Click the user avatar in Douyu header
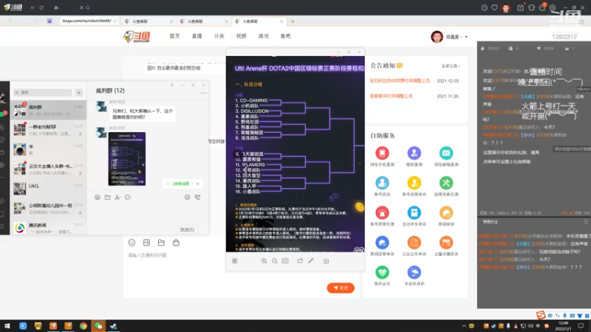 pyautogui.click(x=437, y=36)
